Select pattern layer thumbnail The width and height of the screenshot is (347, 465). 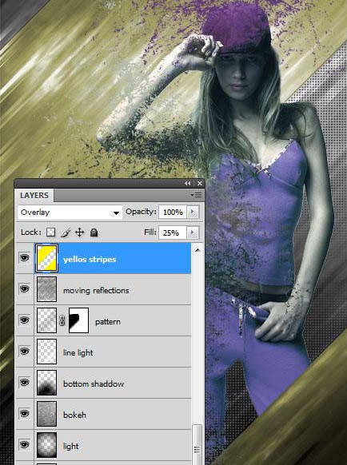[x=46, y=320]
